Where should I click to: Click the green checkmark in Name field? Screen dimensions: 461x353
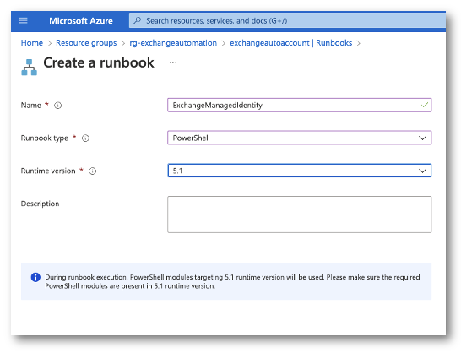(424, 105)
